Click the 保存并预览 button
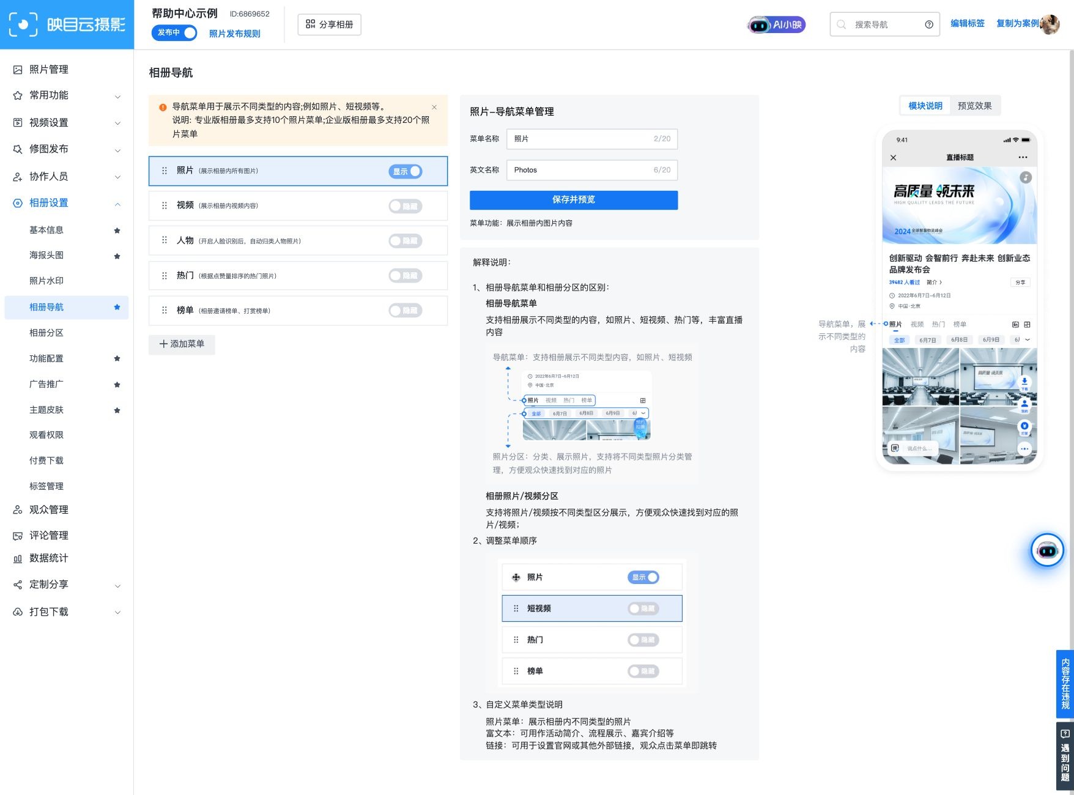 (574, 200)
